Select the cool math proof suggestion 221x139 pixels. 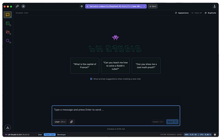coord(146,66)
